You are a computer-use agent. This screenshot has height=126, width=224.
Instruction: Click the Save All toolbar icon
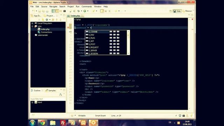point(43,11)
